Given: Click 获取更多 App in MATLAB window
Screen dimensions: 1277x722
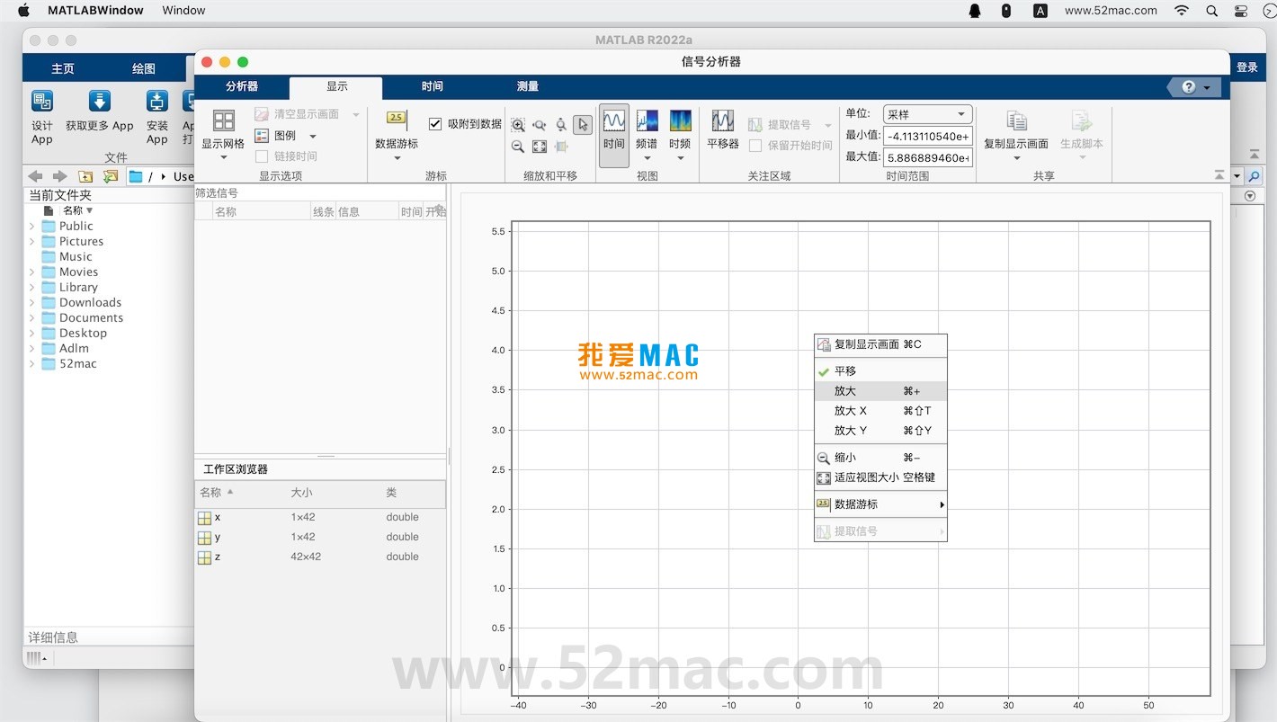Looking at the screenshot, I should pyautogui.click(x=100, y=111).
